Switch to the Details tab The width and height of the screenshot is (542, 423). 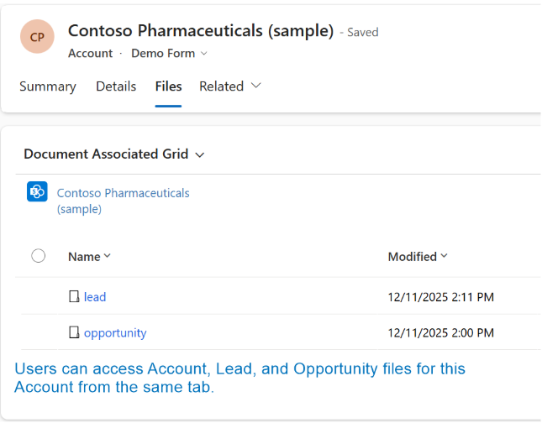(116, 86)
